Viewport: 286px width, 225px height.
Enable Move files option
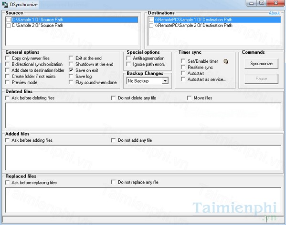[x=190, y=98]
